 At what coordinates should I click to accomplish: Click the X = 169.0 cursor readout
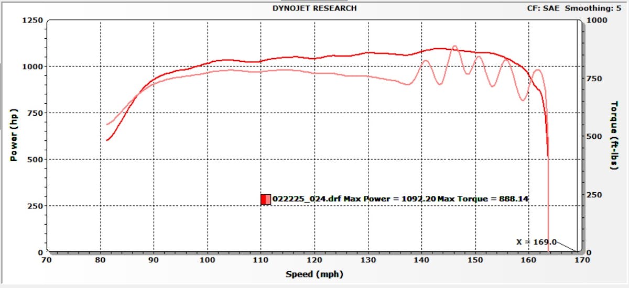coord(536,242)
